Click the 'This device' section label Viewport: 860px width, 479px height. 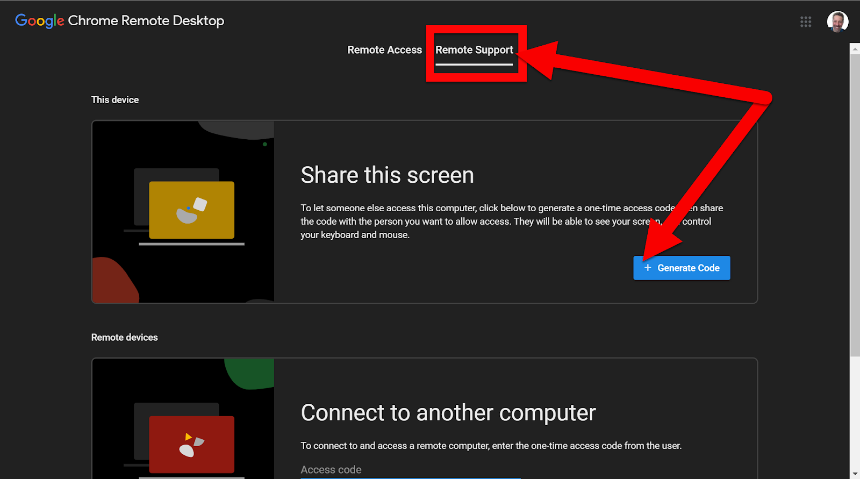tap(115, 100)
